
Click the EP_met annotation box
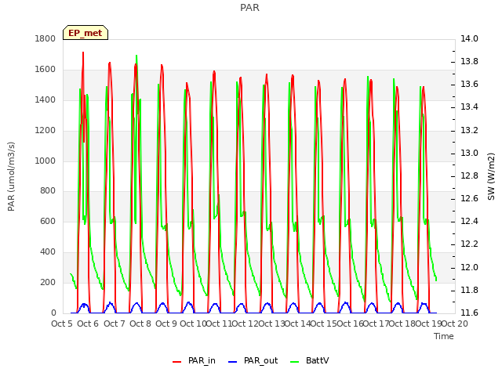(x=85, y=33)
